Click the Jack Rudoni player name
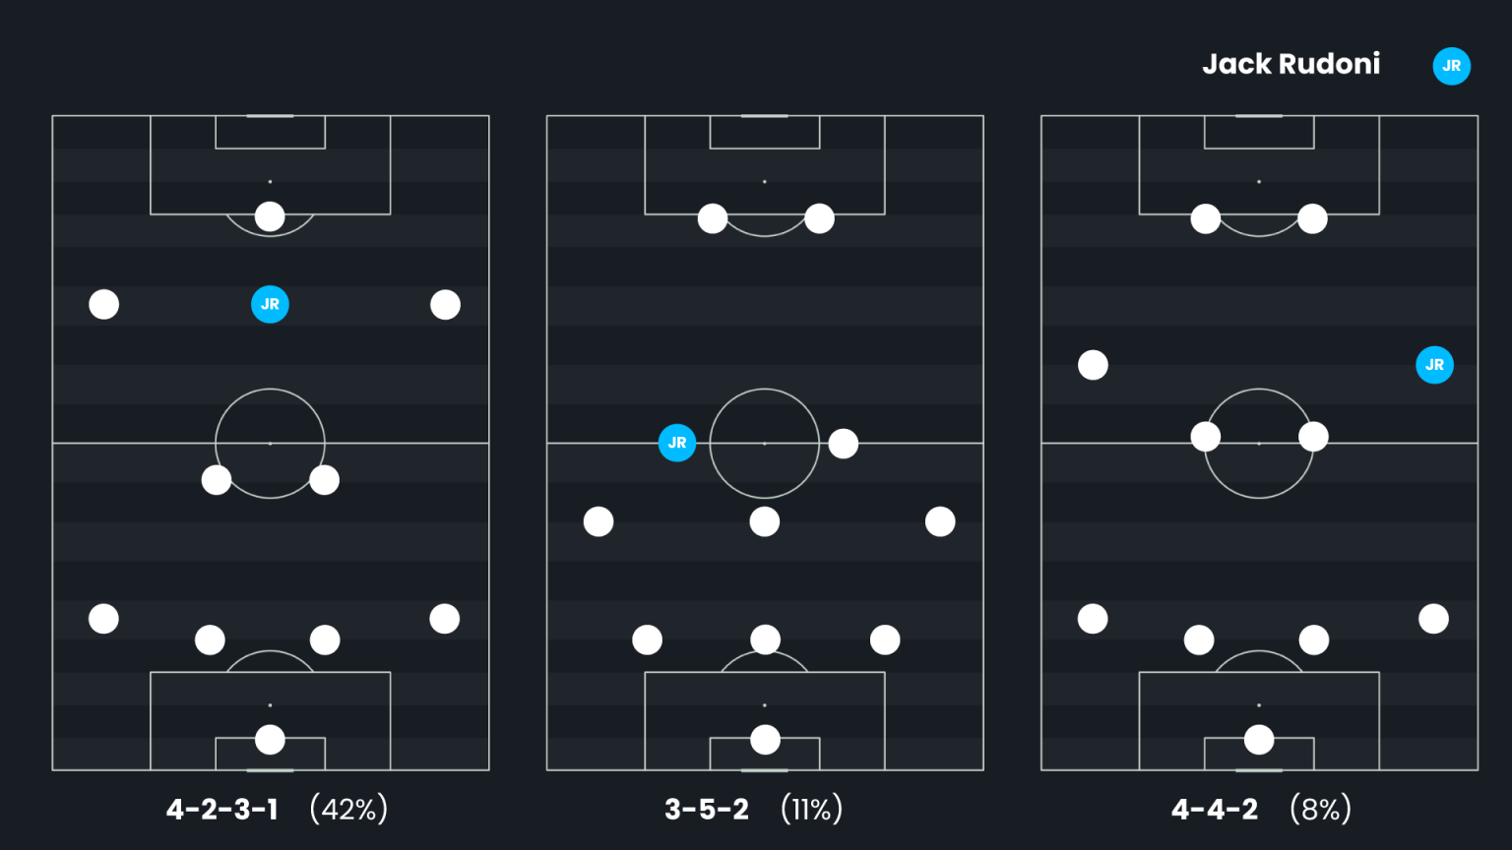The width and height of the screenshot is (1512, 850). point(1291,64)
